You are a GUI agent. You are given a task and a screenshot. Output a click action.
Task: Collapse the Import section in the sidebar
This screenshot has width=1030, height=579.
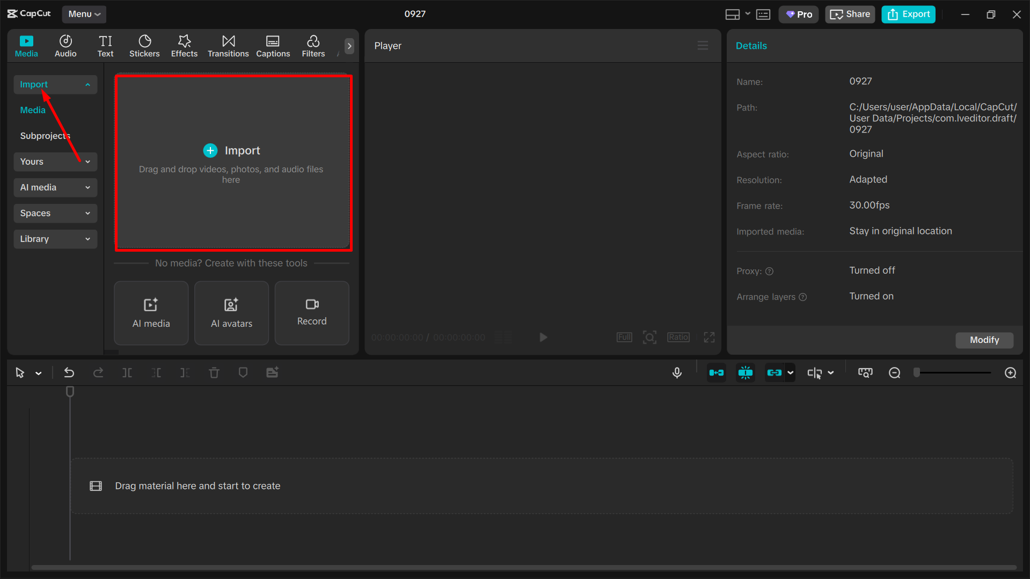(x=55, y=84)
